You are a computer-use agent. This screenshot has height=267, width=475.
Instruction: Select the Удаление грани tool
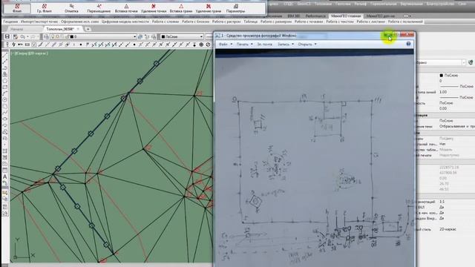pos(209,8)
